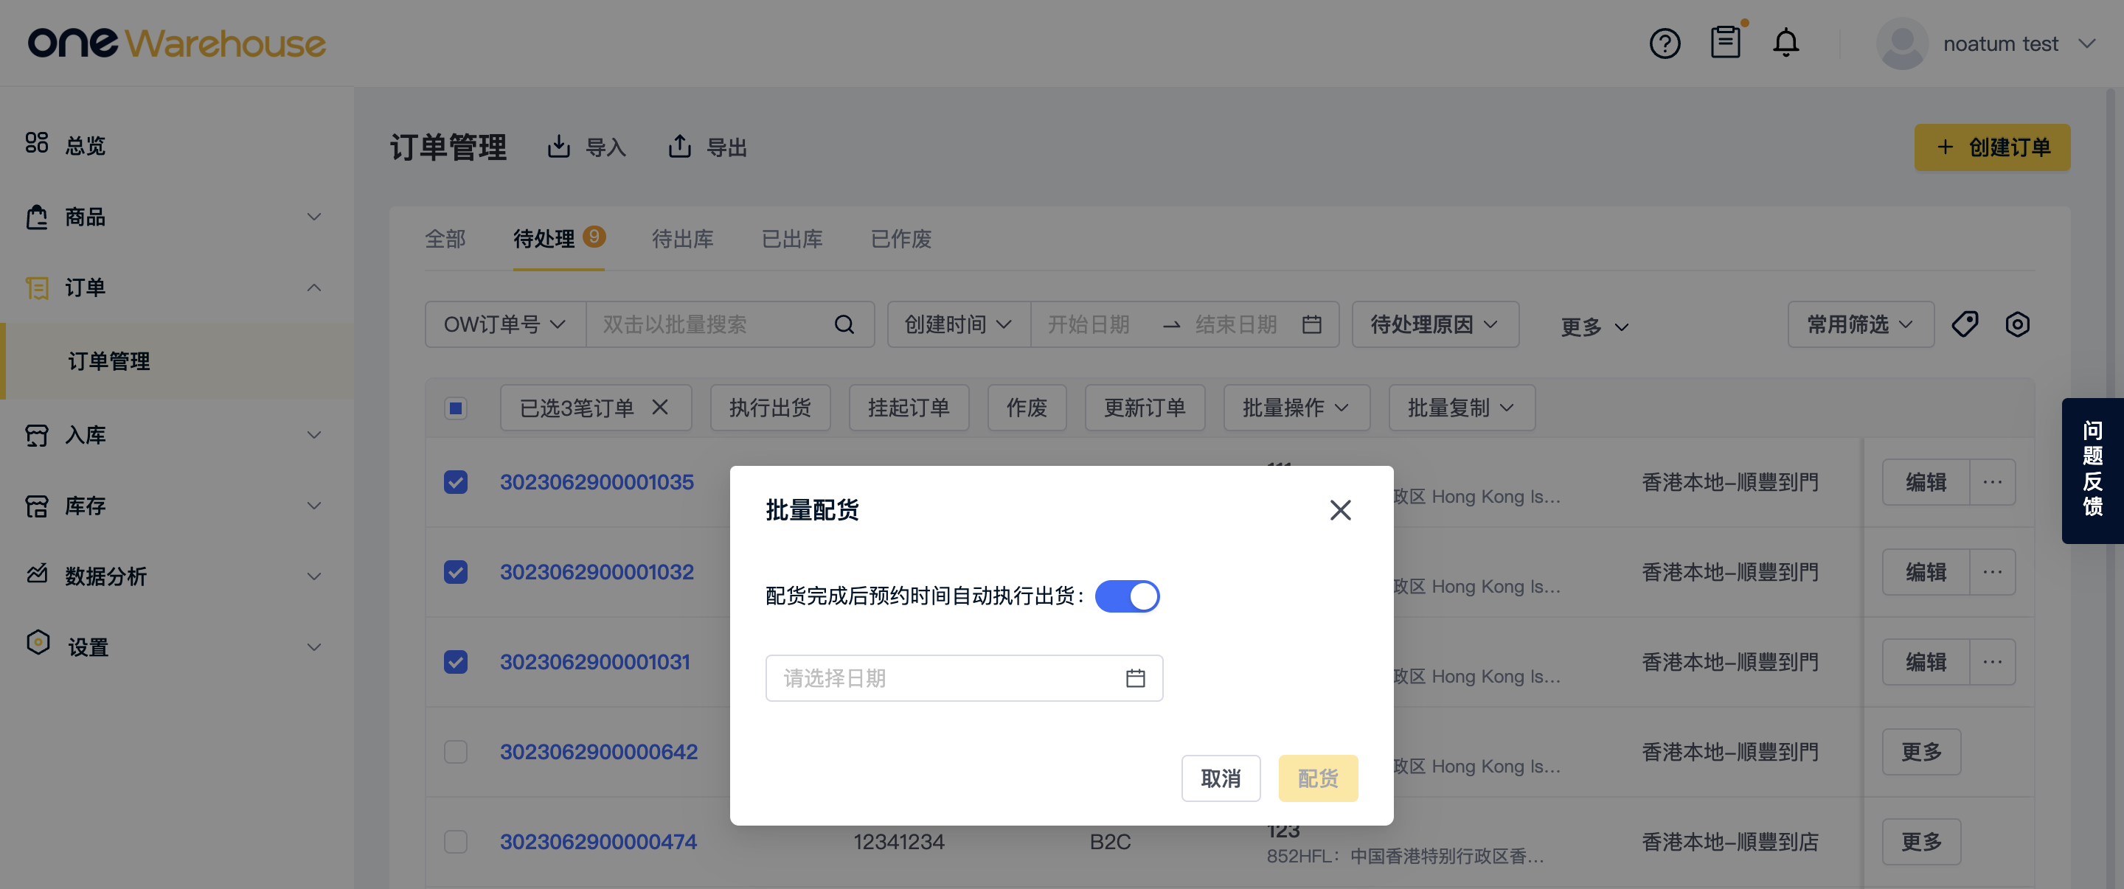Screen dimensions: 2124x889
Task: Switch to the 已作废 tab
Action: coord(901,239)
